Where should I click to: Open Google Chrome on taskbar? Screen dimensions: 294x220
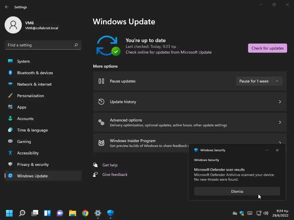coord(85,213)
